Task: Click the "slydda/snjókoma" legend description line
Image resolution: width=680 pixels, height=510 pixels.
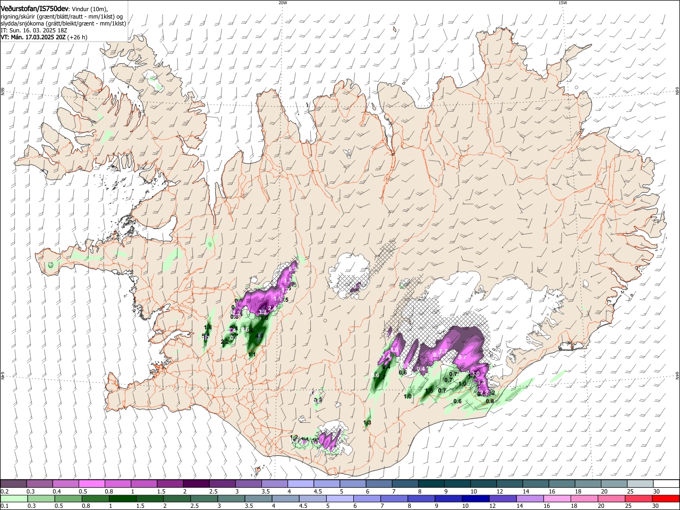Action: coord(64,23)
